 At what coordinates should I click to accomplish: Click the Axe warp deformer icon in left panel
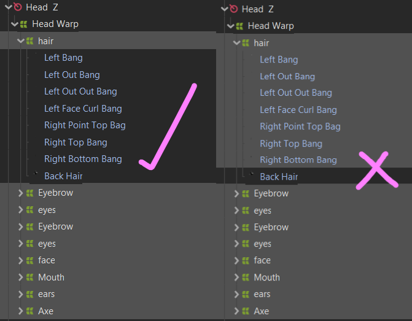click(x=29, y=311)
